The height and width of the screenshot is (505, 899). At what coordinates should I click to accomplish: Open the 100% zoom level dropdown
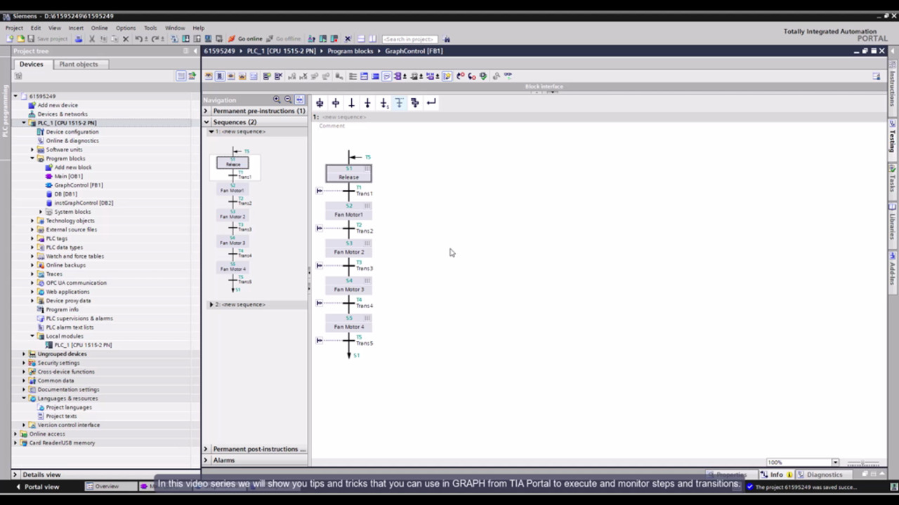835,462
